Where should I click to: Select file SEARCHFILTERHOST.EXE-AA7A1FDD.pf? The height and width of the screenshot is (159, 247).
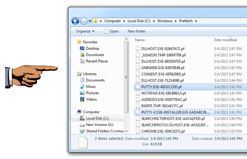pyautogui.click(x=173, y=119)
